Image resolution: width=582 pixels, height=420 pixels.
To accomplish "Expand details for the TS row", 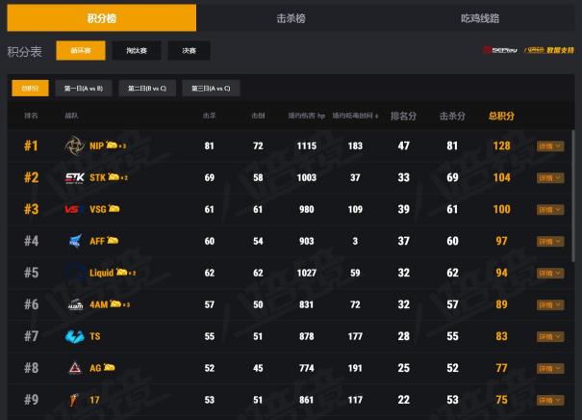I will point(550,337).
